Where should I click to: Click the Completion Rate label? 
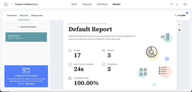click(x=81, y=78)
